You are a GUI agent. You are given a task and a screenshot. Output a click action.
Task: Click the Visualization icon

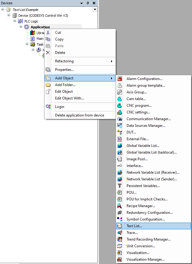(120, 252)
